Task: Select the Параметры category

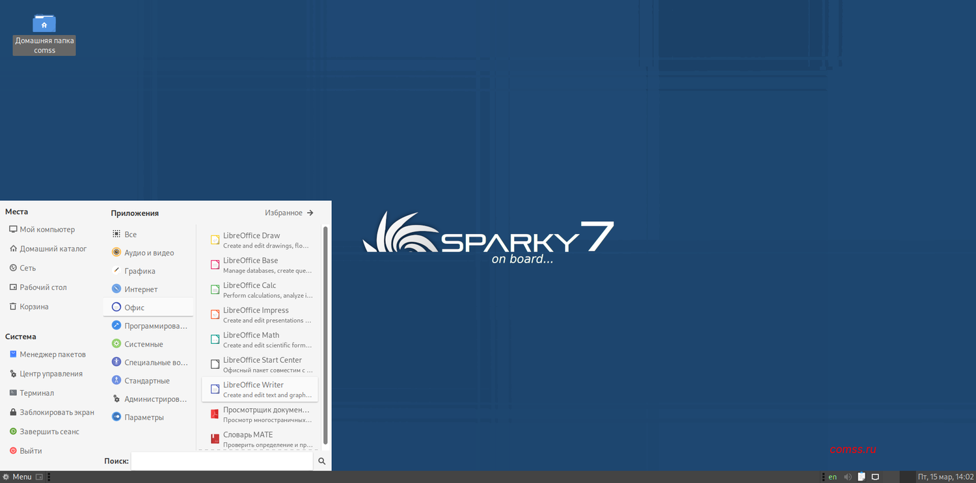Action: pyautogui.click(x=148, y=417)
